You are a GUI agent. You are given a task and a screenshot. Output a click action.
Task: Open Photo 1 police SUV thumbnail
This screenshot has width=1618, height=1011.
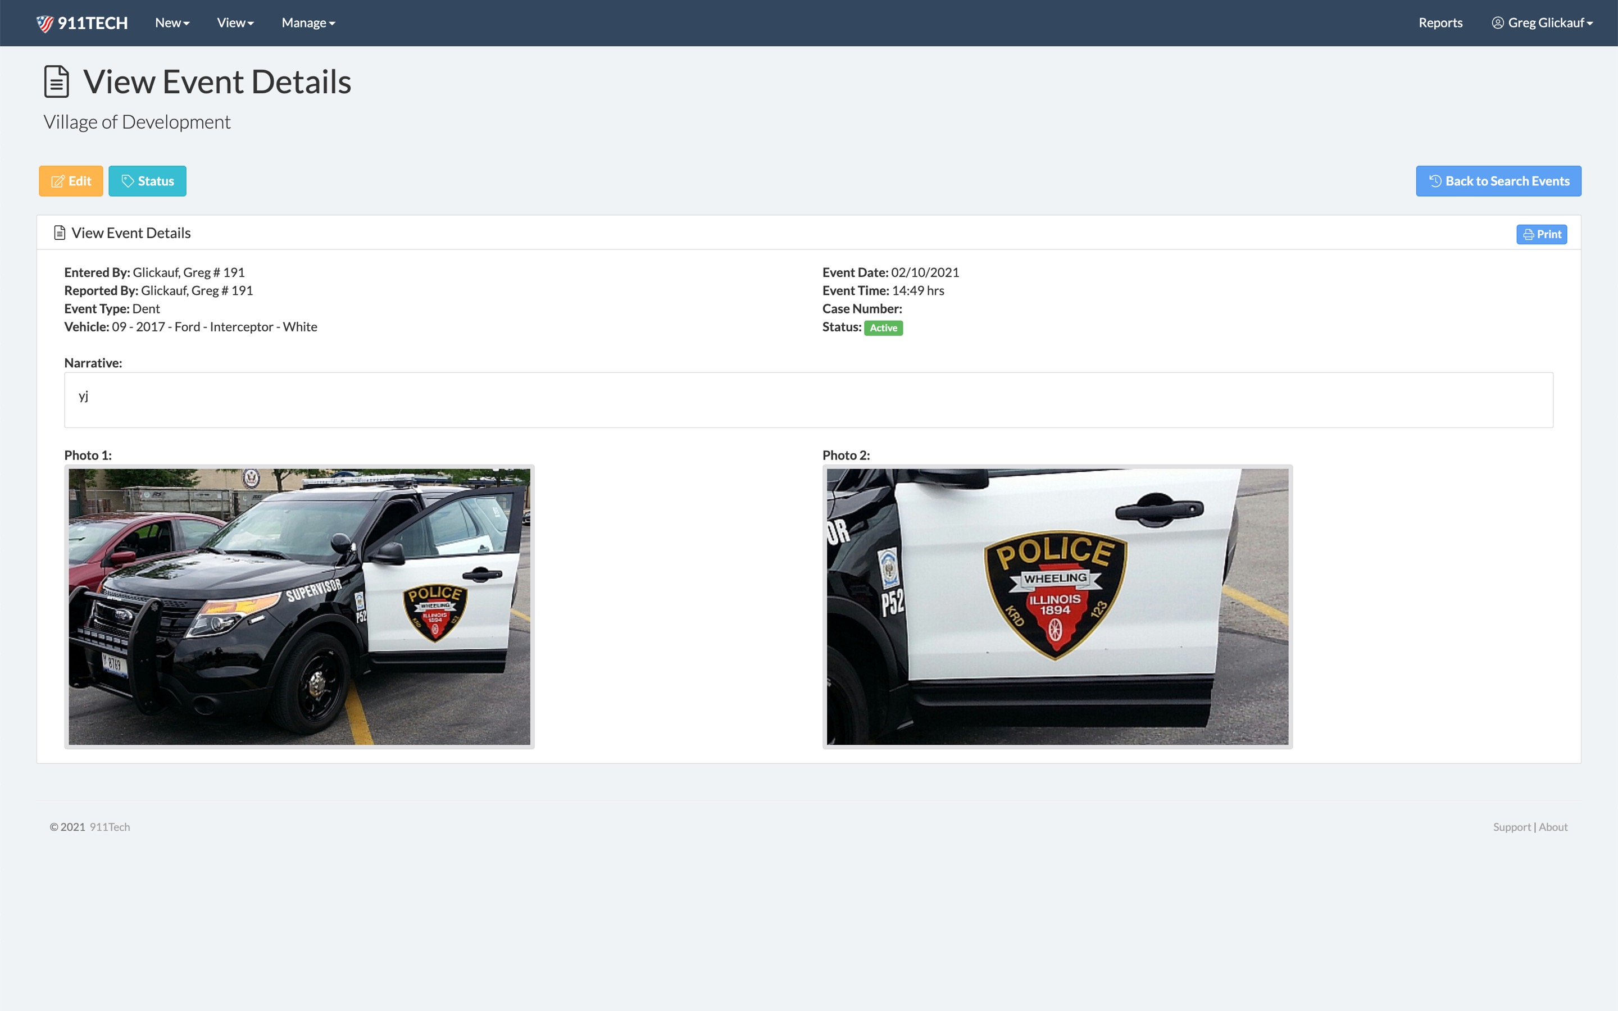[299, 607]
